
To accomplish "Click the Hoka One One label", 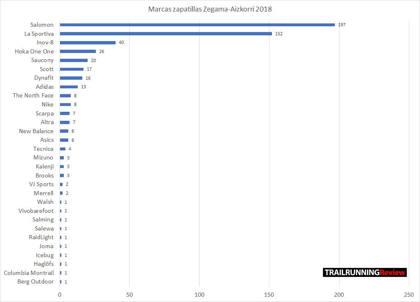I will (x=34, y=51).
